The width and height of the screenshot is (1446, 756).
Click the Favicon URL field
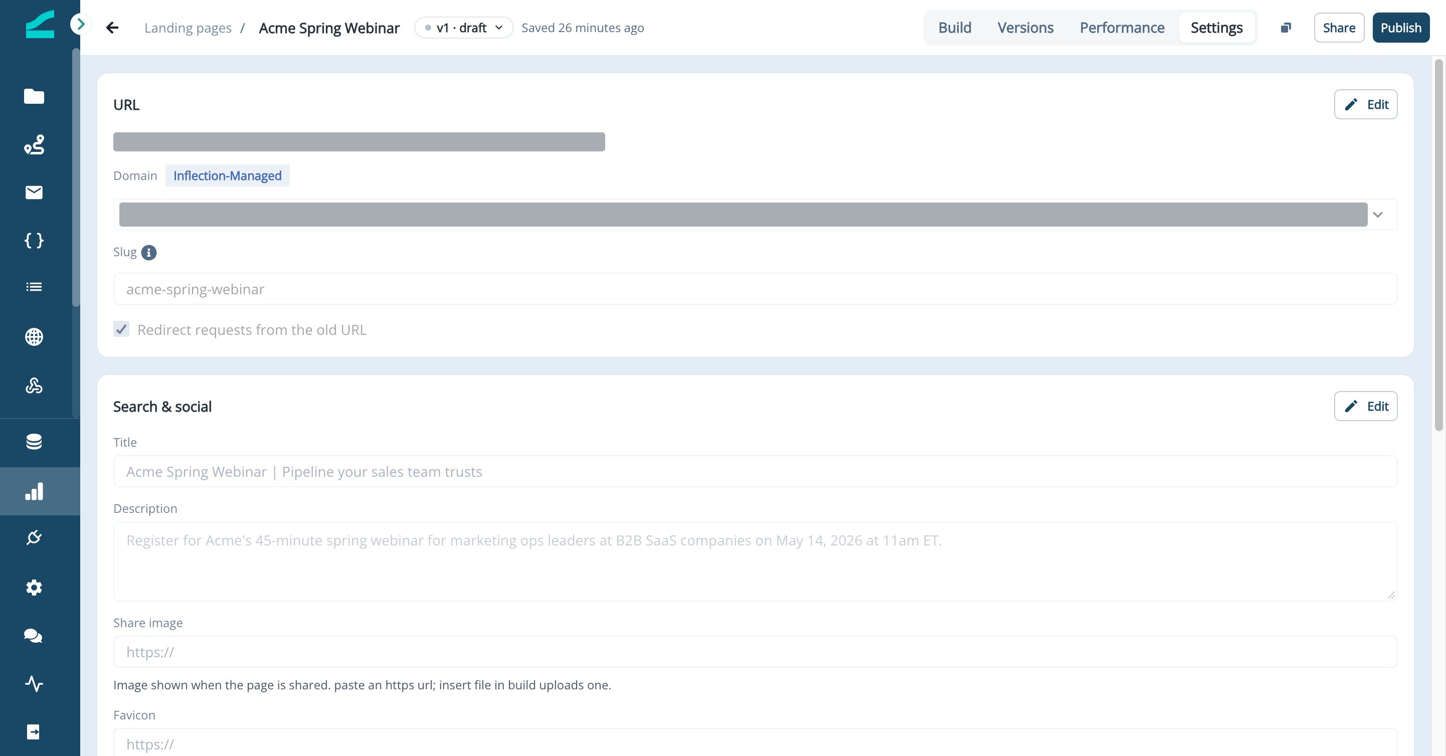(x=755, y=742)
